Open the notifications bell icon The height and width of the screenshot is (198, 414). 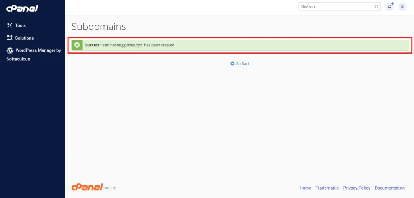coord(389,6)
